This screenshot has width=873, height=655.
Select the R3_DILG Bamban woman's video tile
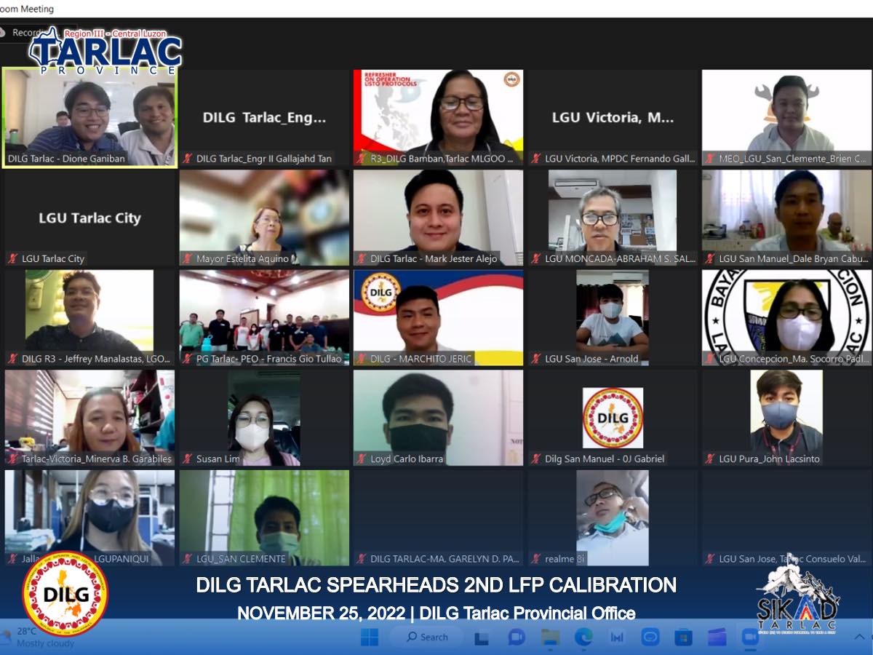click(438, 118)
